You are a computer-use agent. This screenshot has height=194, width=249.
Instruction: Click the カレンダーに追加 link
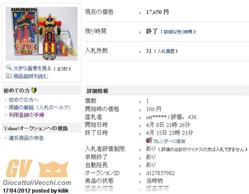[x=169, y=141]
